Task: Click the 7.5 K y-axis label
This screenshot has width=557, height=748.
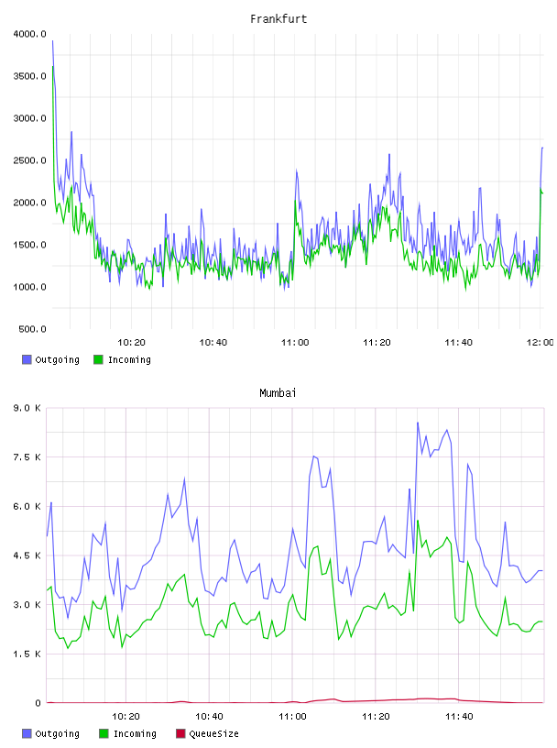Action: [27, 457]
